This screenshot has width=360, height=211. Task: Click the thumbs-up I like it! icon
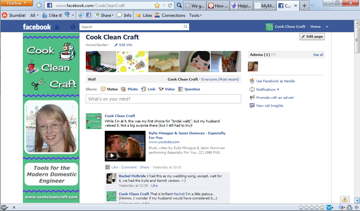(45, 15)
